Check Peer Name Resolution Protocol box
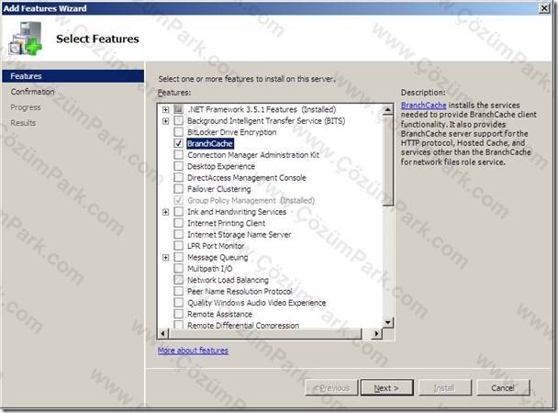The width and height of the screenshot is (558, 413). pos(179,291)
